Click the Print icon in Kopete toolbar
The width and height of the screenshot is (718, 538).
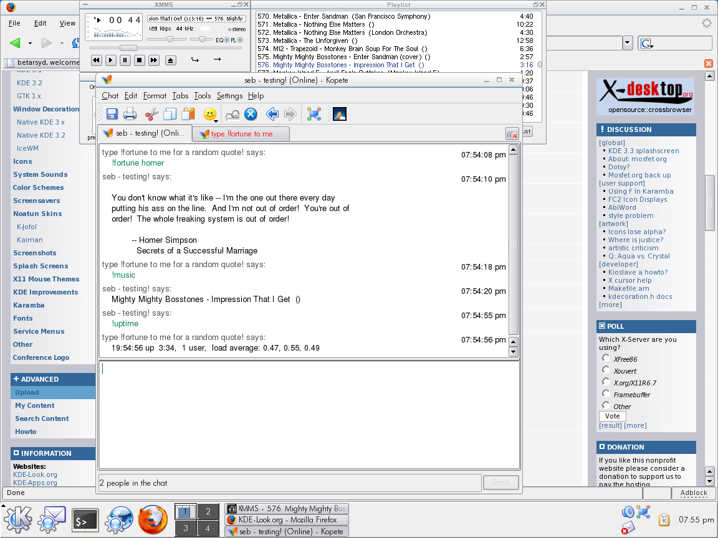click(130, 114)
